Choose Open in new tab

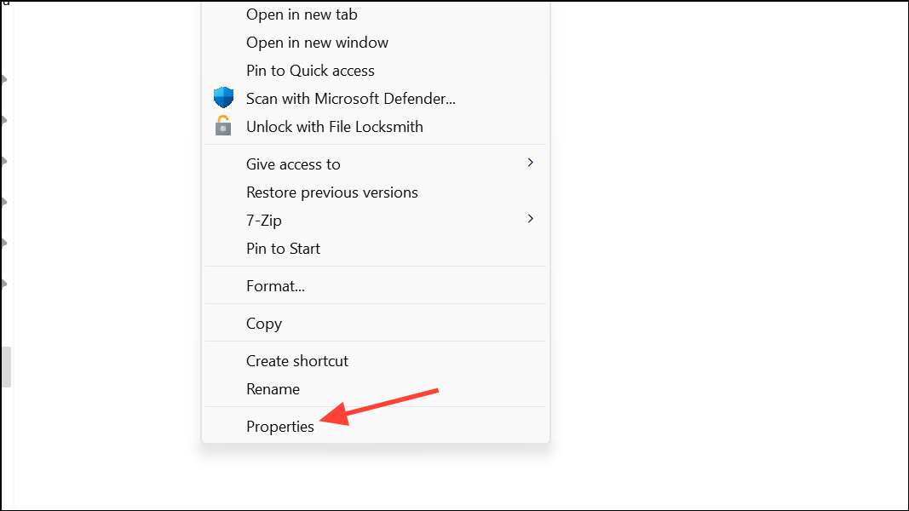click(x=302, y=14)
